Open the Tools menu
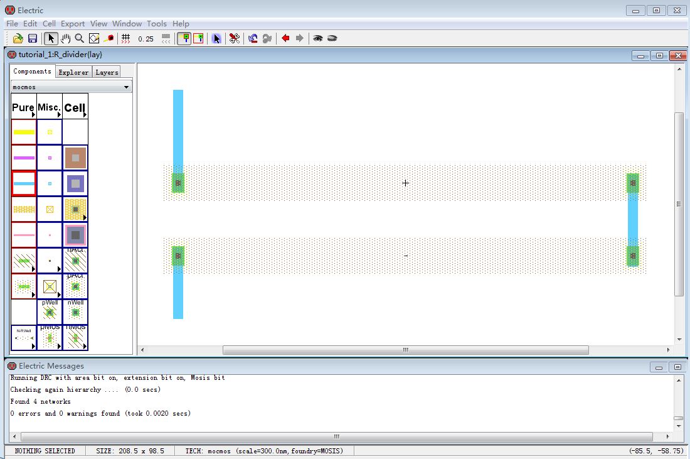Screen dimensions: 690x459 (157, 24)
